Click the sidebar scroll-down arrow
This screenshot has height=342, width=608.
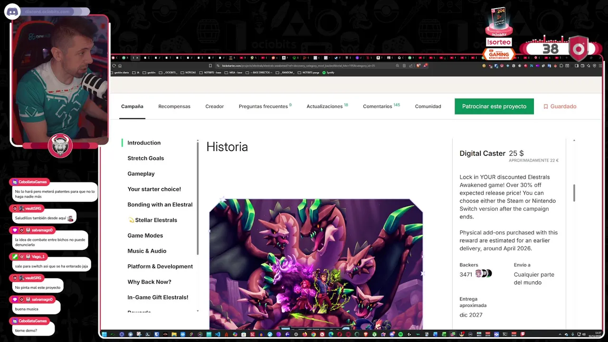198,311
